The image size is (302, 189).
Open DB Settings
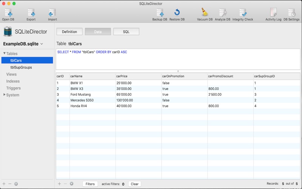pos(291,13)
